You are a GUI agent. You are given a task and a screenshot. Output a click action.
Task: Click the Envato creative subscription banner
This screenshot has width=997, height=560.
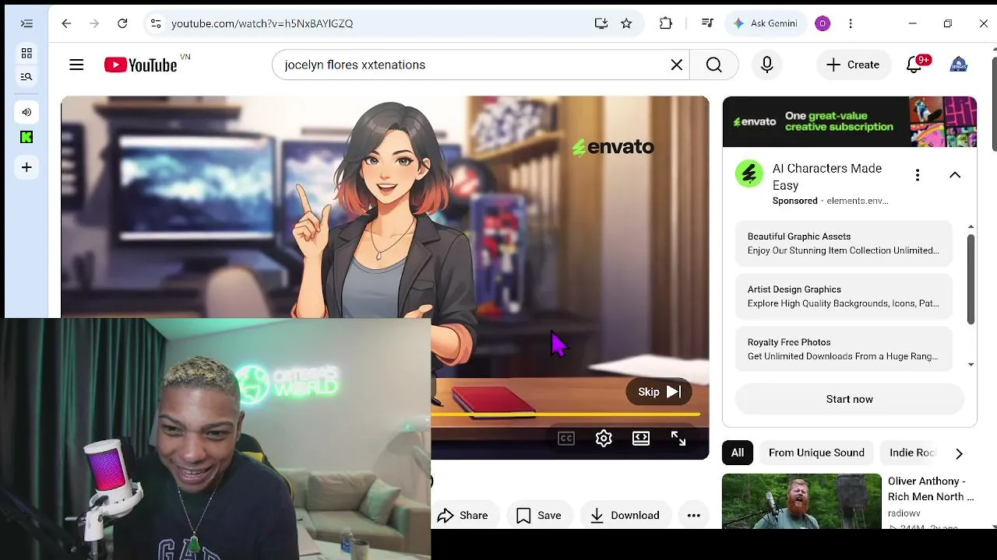850,121
